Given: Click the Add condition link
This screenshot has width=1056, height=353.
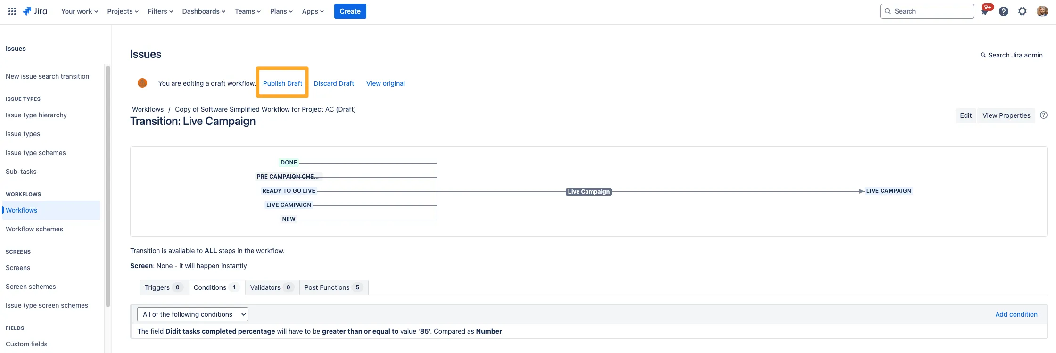Looking at the screenshot, I should pos(1016,314).
